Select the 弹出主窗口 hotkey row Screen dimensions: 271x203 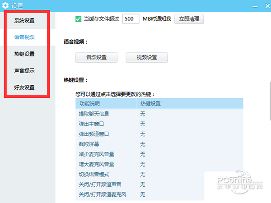point(159,124)
